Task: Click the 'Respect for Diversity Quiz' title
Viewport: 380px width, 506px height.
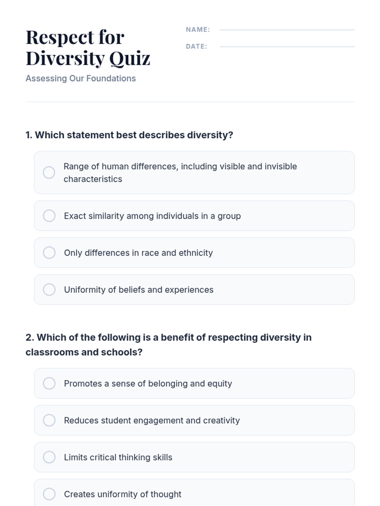Action: (x=88, y=47)
